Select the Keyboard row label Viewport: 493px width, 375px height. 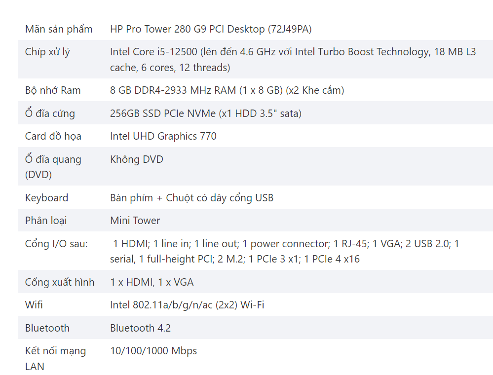46,198
